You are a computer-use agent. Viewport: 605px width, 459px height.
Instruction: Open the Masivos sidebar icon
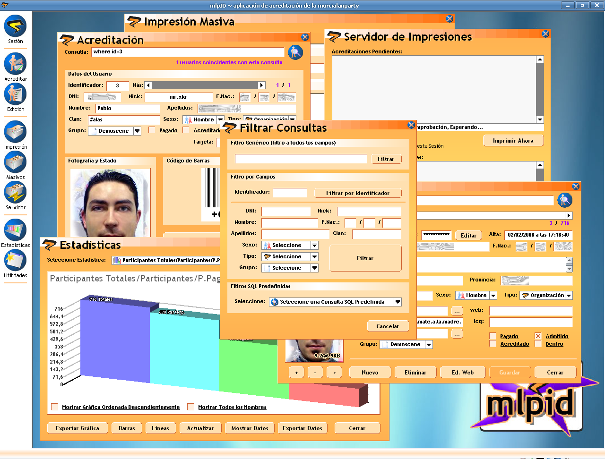[x=15, y=163]
